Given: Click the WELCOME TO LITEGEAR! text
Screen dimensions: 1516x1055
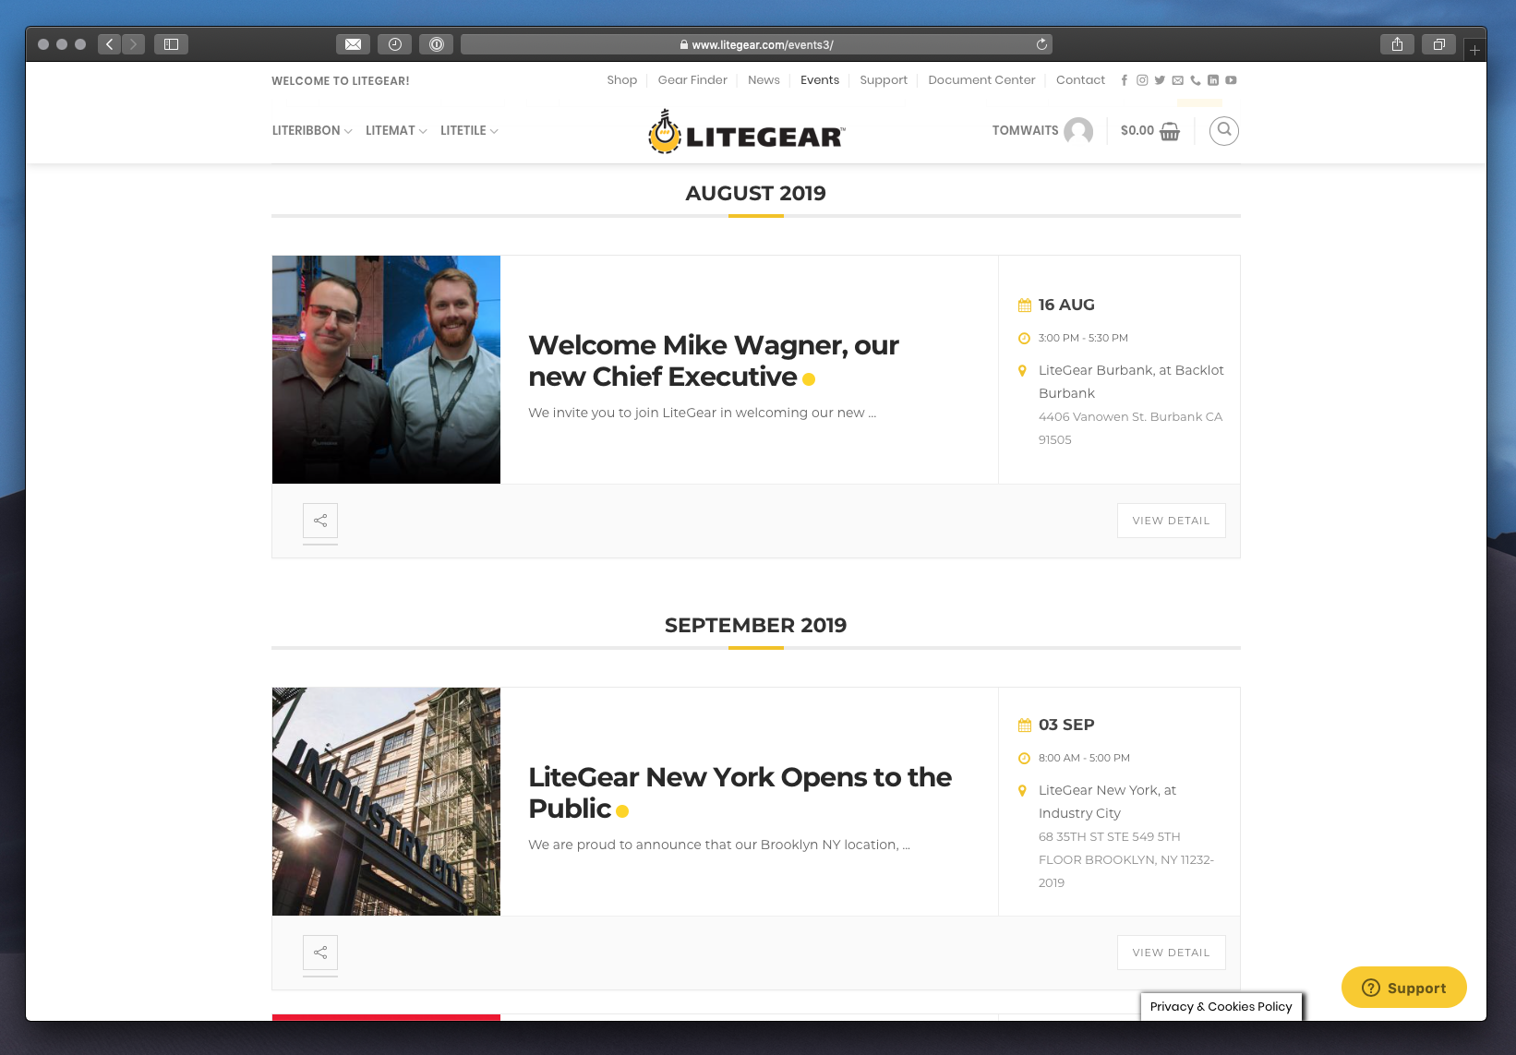Looking at the screenshot, I should (341, 81).
